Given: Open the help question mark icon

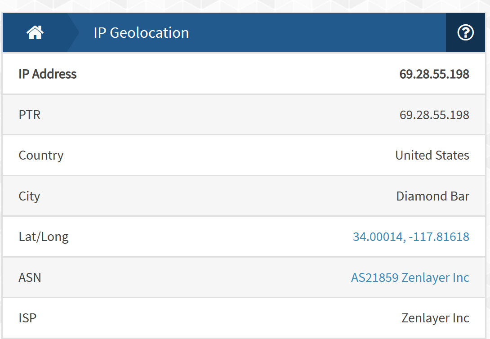Looking at the screenshot, I should (x=465, y=32).
